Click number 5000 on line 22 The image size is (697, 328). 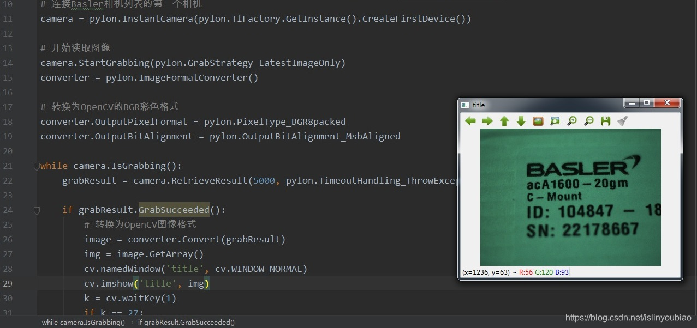pos(264,180)
